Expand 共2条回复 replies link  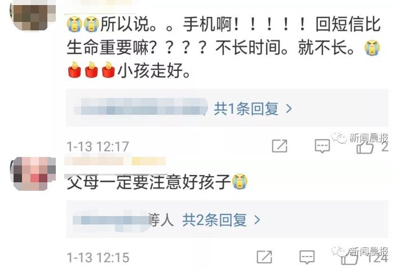(x=214, y=220)
